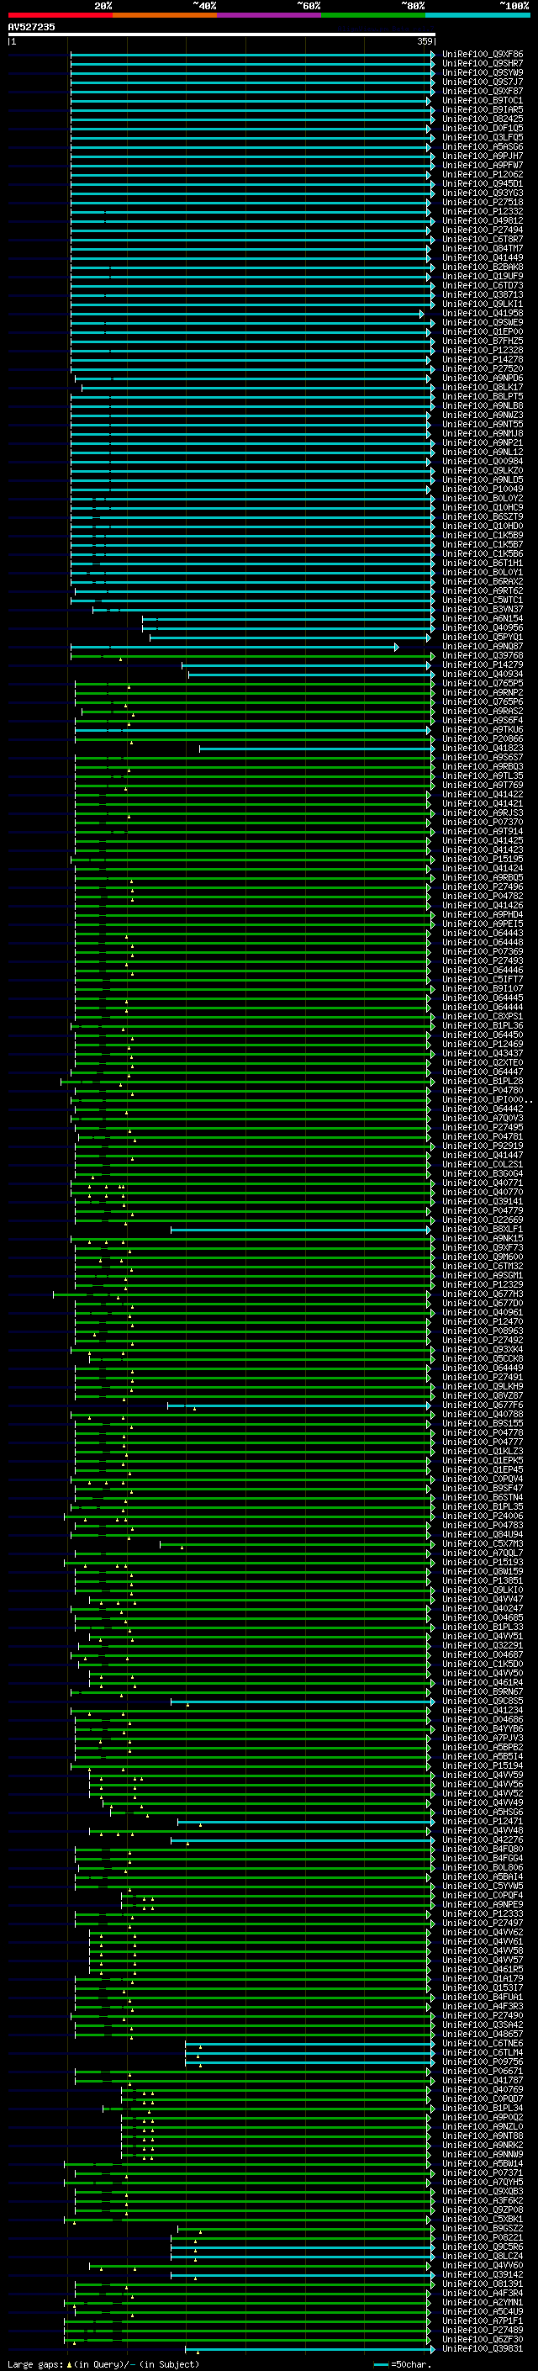Click the UniRef100_Q40771 text
This screenshot has height=2371, width=538.
482,1183
